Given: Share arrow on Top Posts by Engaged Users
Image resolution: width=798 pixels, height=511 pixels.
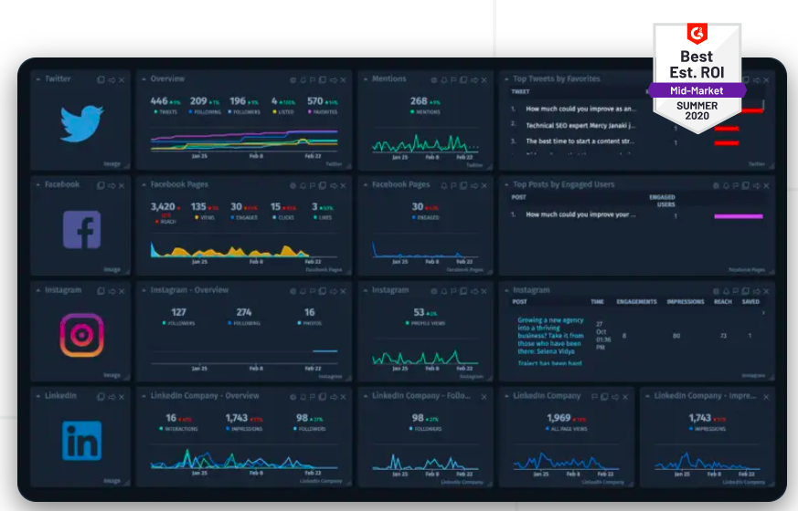Looking at the screenshot, I should (757, 185).
